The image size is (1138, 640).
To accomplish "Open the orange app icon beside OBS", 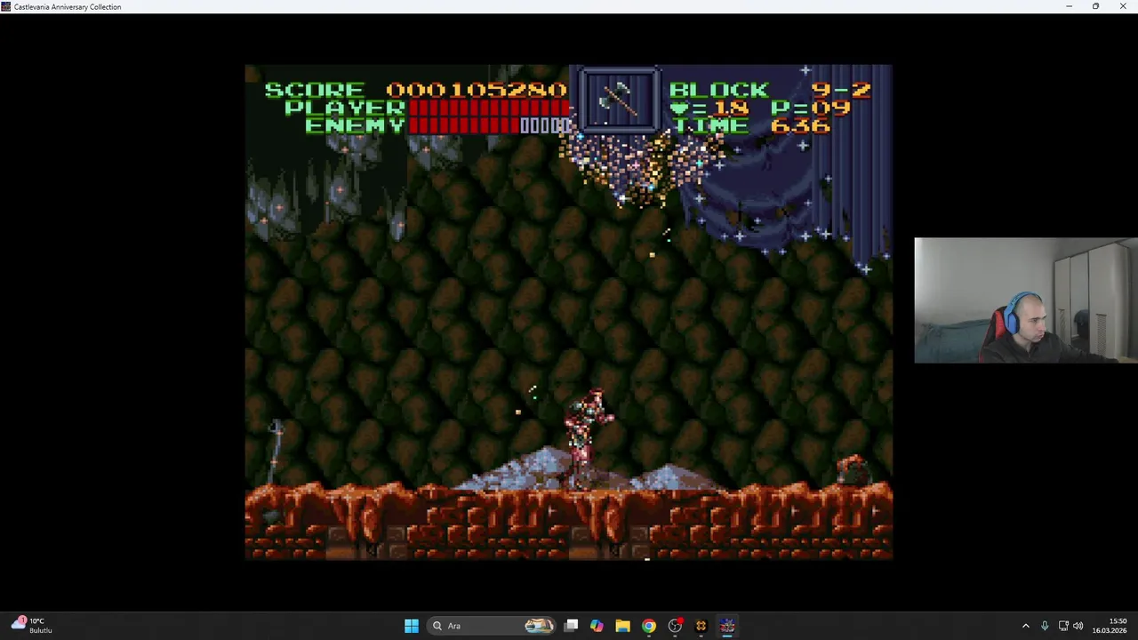I will tap(701, 626).
